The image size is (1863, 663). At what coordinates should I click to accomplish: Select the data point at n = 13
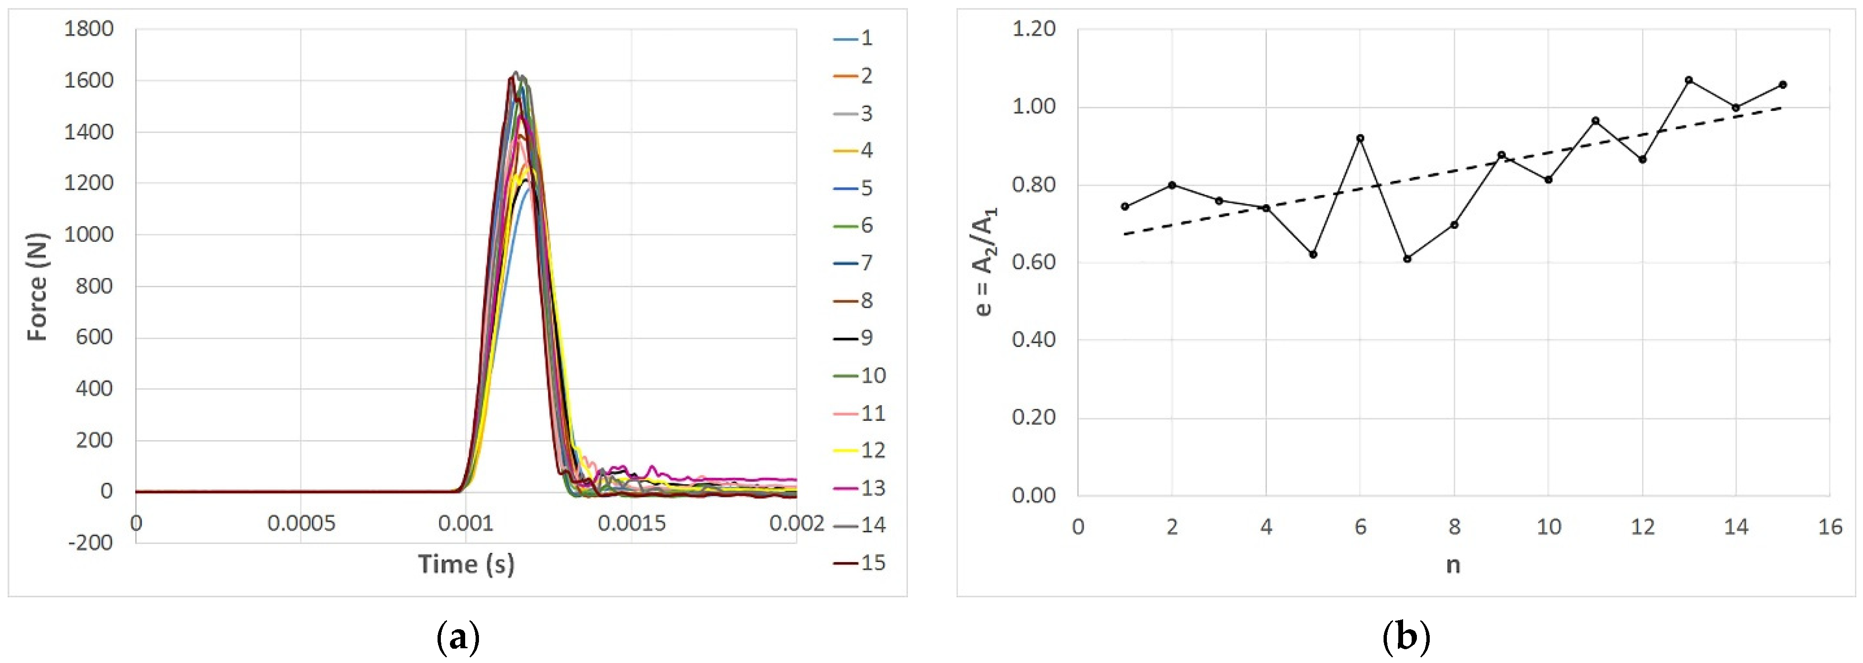click(1689, 80)
